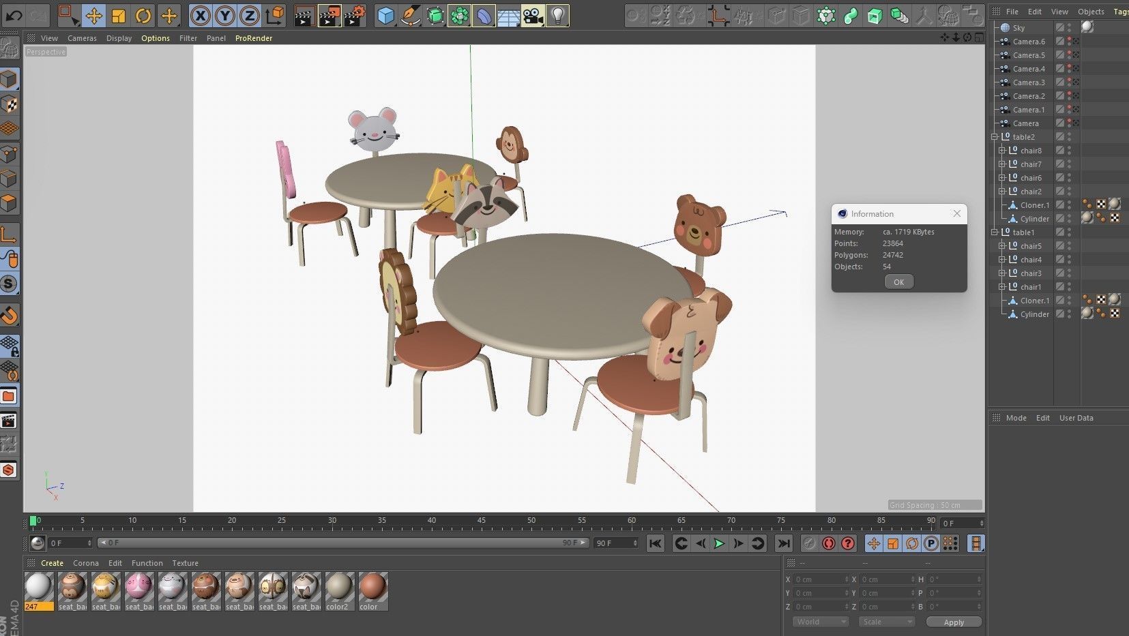
Task: Open Edit Render Settings gear clapperboard
Action: point(355,15)
